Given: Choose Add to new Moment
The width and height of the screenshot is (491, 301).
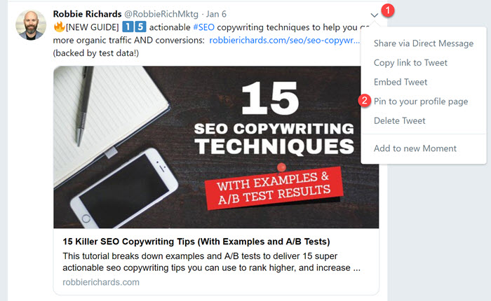Looking at the screenshot, I should pos(415,148).
